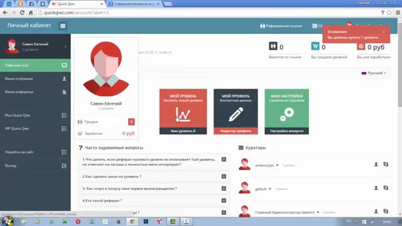Click Выход to log out
Screen dimensions: 402x226
pyautogui.click(x=35, y=166)
